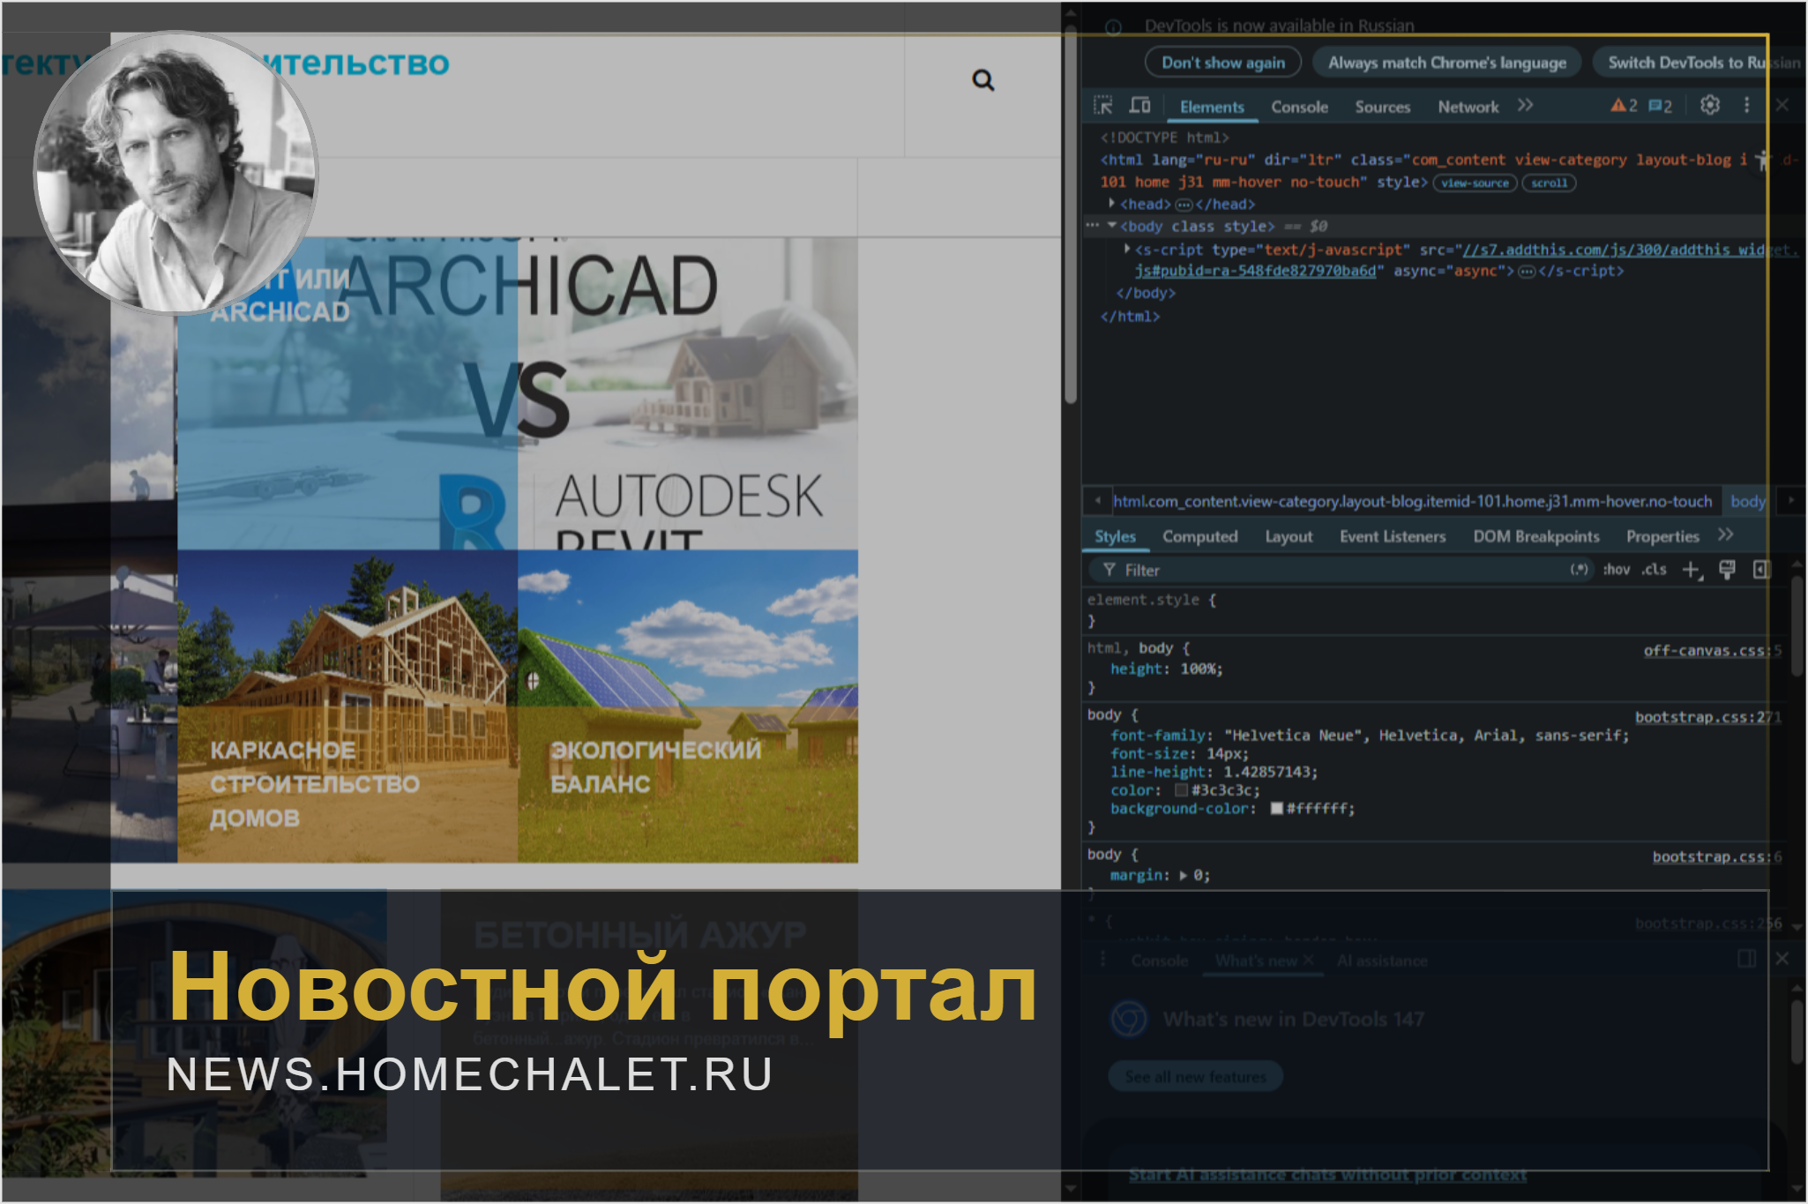The height and width of the screenshot is (1204, 1808).
Task: Show more style pane tabs after Properties
Action: pos(1726,535)
